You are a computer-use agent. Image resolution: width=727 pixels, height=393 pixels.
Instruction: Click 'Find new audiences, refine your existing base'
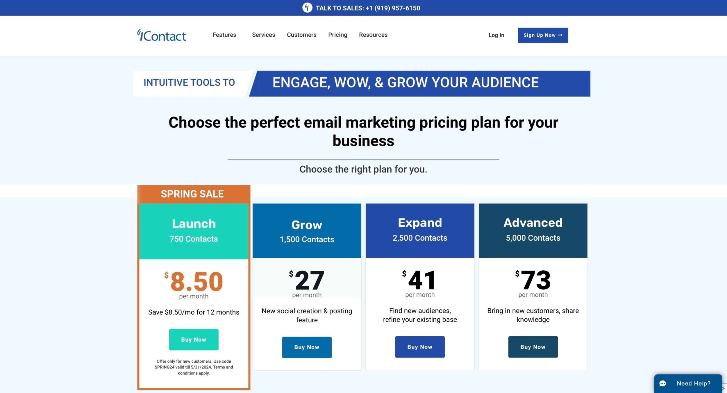tap(420, 315)
